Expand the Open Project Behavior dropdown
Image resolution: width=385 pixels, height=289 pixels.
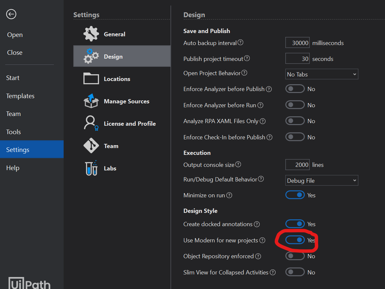321,74
